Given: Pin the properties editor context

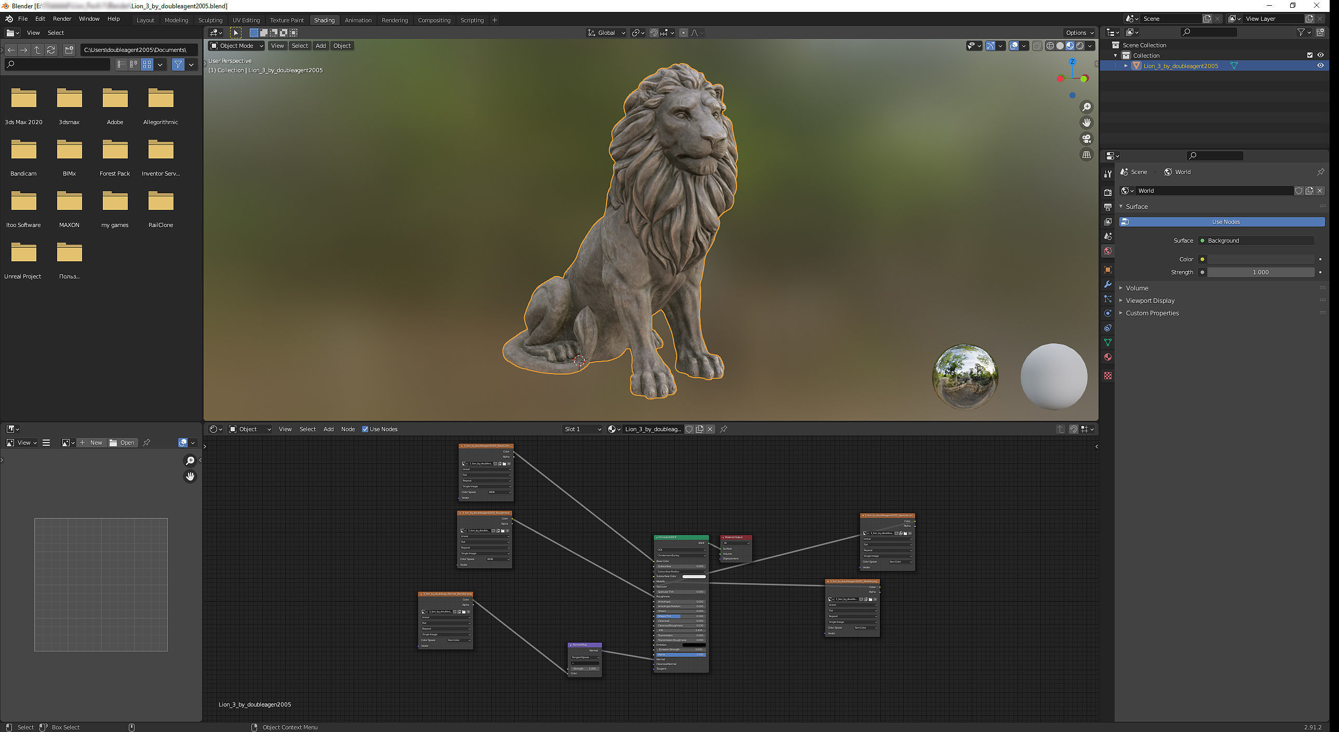Looking at the screenshot, I should click(x=1320, y=172).
